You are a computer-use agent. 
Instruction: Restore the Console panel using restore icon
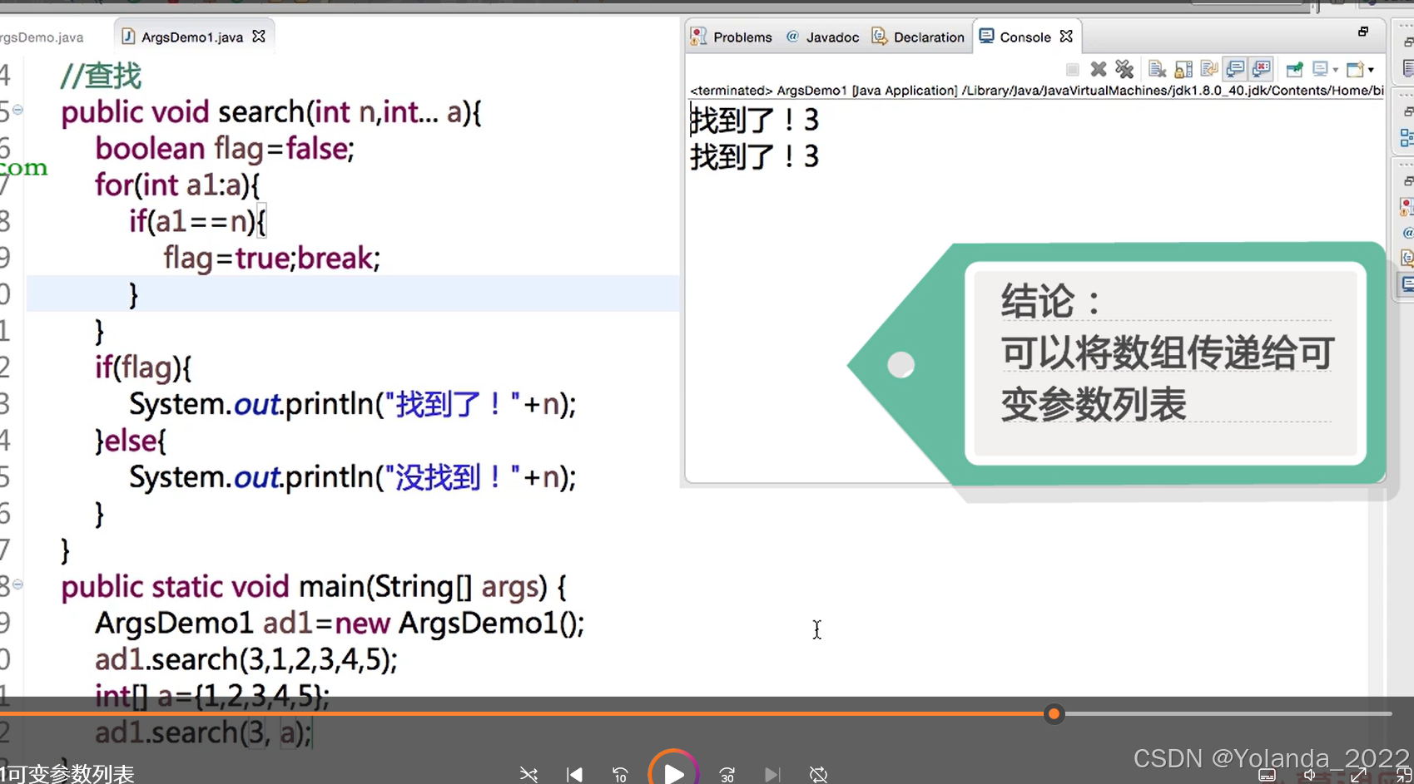pyautogui.click(x=1363, y=32)
